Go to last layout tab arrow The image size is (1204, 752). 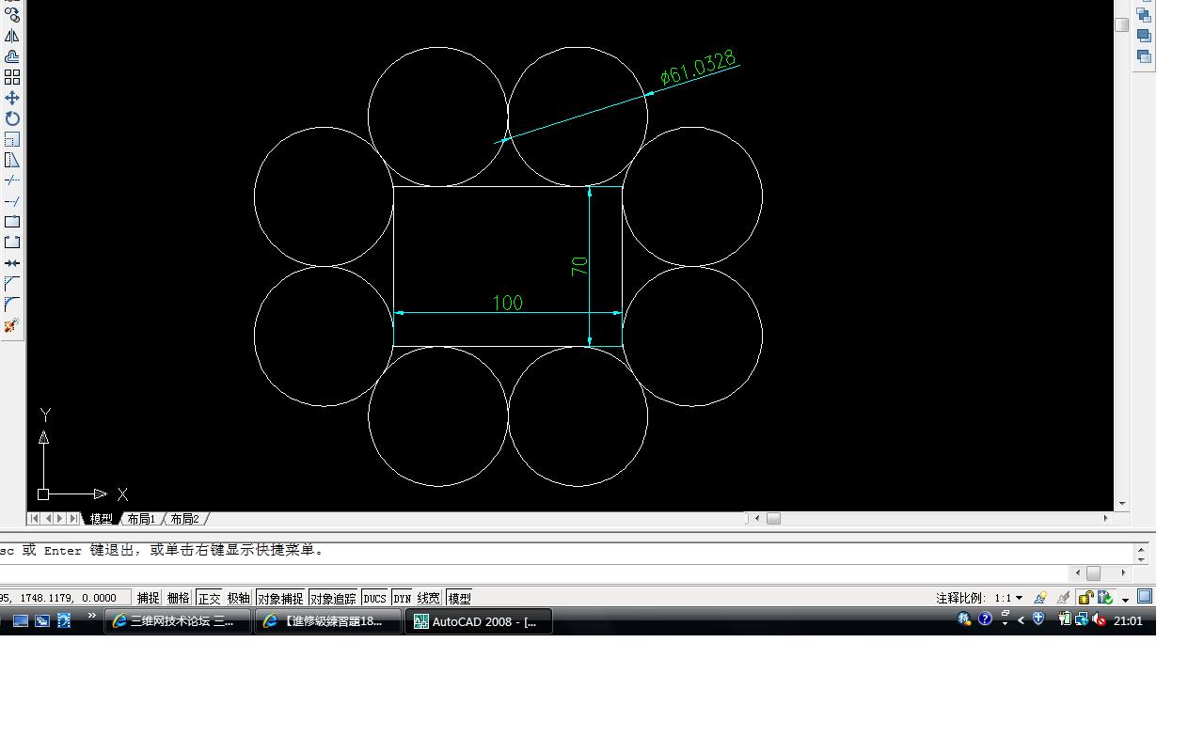[73, 519]
